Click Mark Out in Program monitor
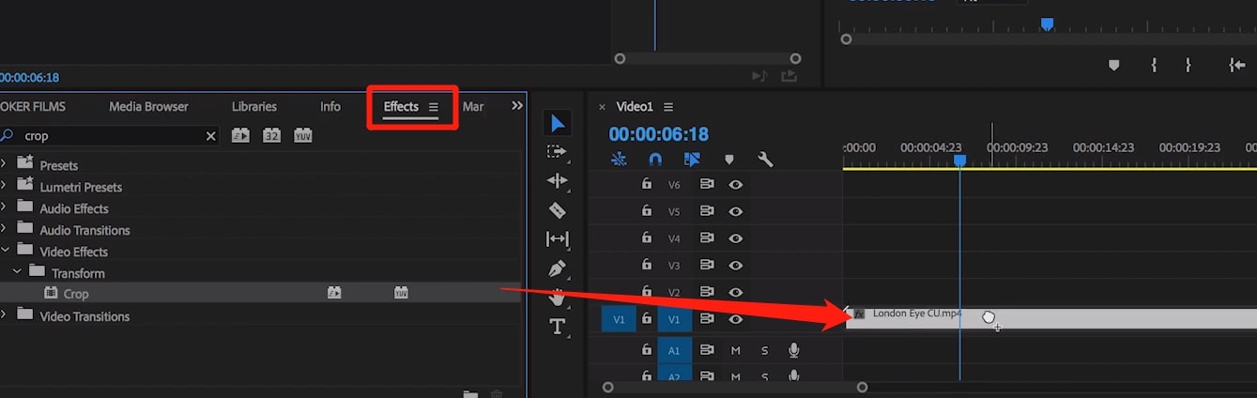This screenshot has height=398, width=1257. click(x=1188, y=65)
